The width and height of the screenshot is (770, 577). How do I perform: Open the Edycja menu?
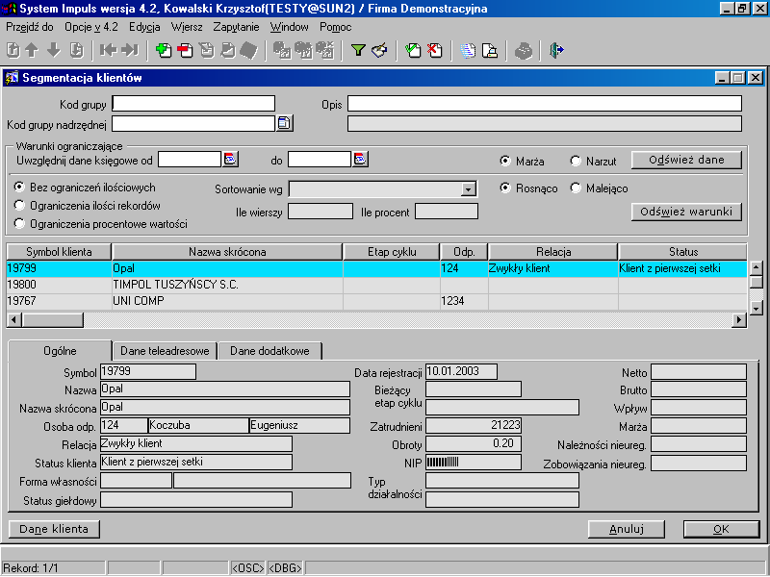pyautogui.click(x=144, y=27)
